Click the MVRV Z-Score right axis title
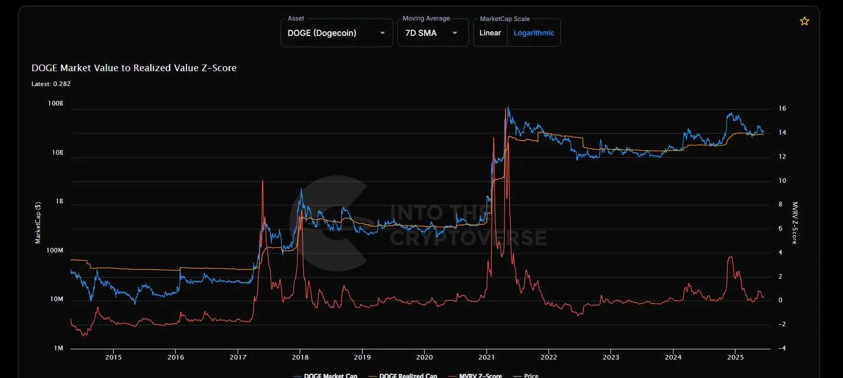 click(795, 223)
